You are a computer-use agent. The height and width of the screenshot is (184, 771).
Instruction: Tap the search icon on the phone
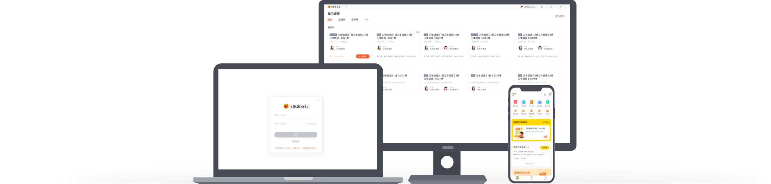pos(545,95)
